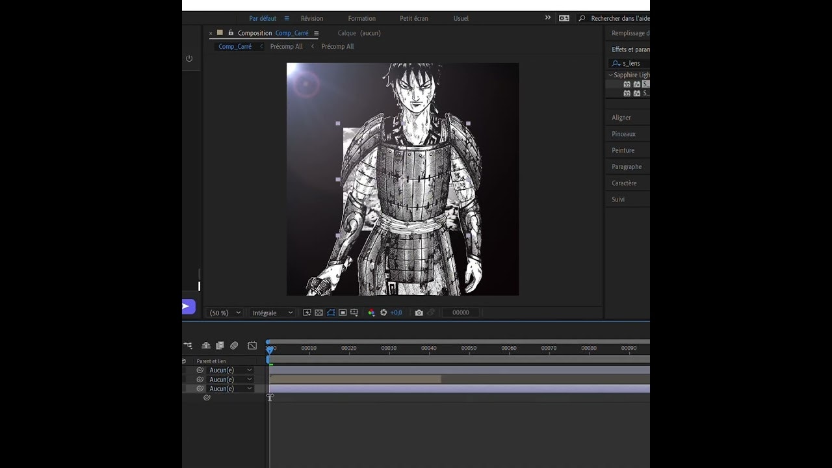Image resolution: width=832 pixels, height=468 pixels.
Task: Collapse the Sapphire Lighting effects group
Action: (610, 75)
